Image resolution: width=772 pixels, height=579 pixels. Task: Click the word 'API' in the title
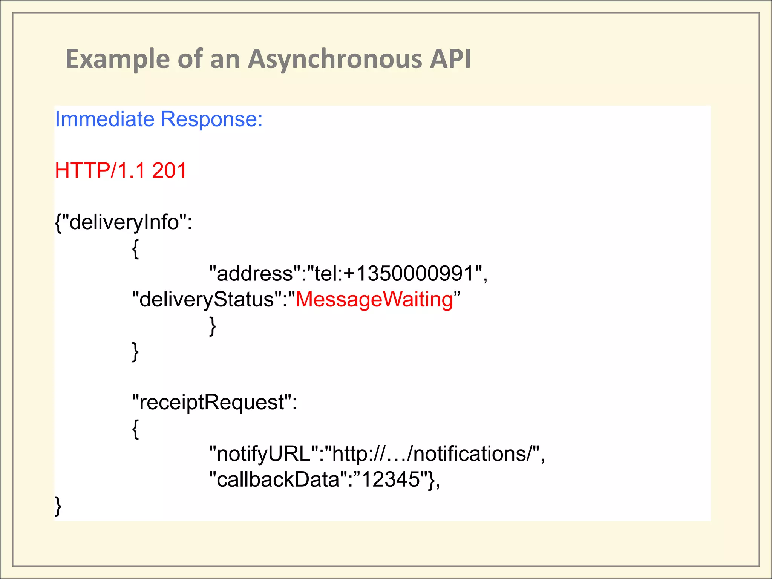(x=450, y=59)
